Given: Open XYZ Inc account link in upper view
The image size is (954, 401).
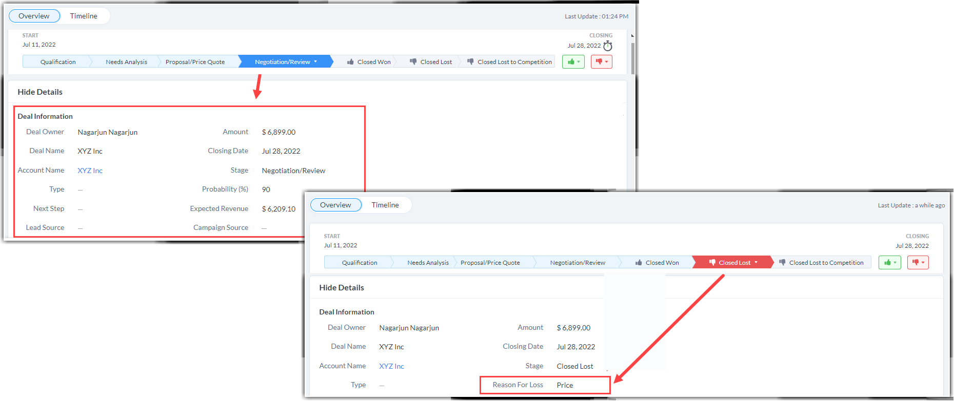Looking at the screenshot, I should pyautogui.click(x=90, y=171).
